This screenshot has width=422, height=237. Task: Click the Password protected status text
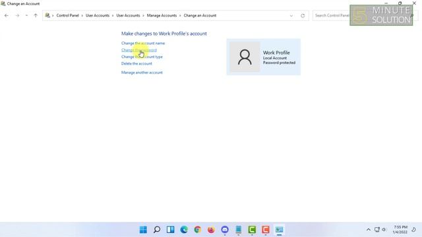279,63
